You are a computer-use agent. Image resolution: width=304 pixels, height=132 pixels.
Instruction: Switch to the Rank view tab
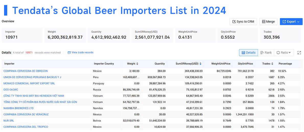(x=266, y=52)
